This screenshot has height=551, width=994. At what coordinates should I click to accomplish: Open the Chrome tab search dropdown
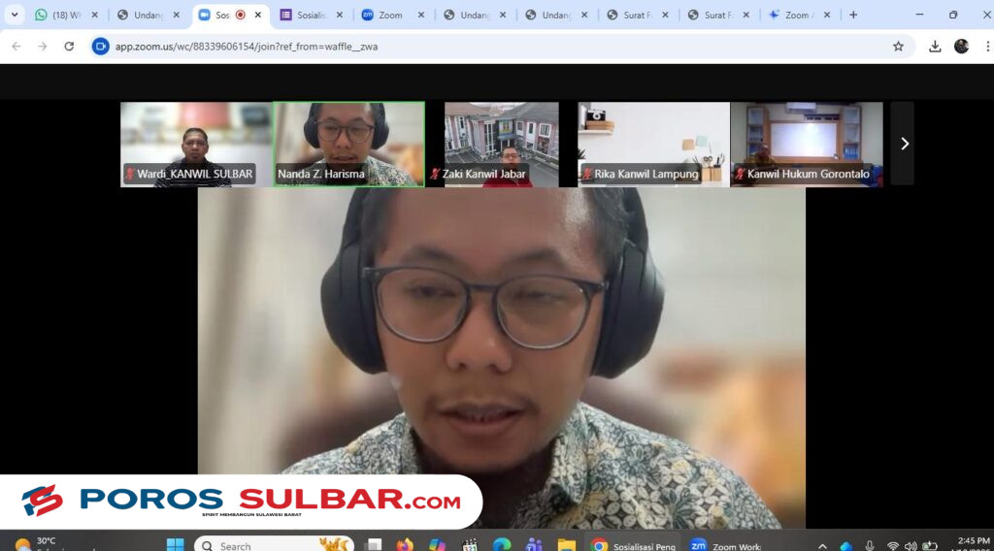click(15, 15)
